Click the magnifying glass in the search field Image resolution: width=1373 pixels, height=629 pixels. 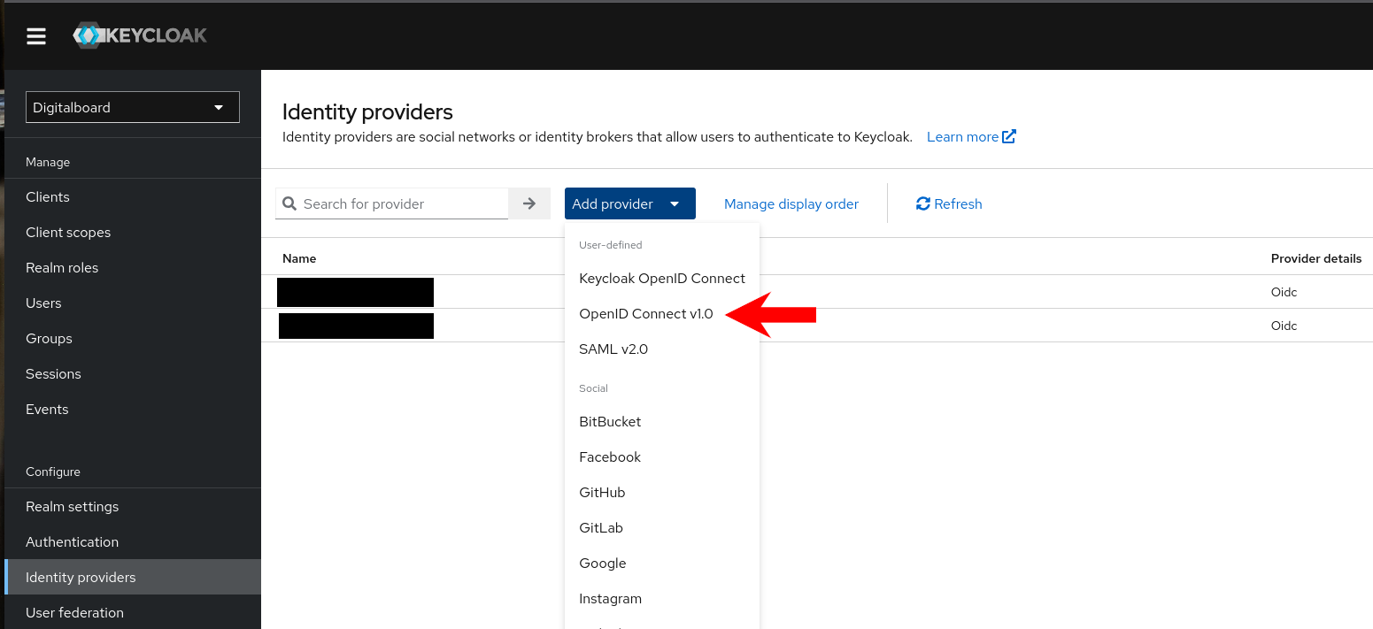click(289, 203)
